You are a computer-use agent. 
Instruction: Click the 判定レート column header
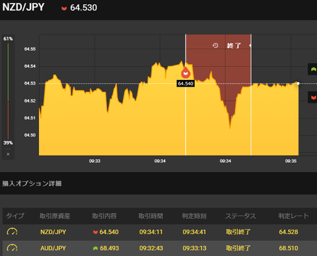click(x=293, y=216)
